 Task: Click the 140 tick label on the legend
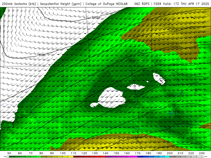[106, 153]
